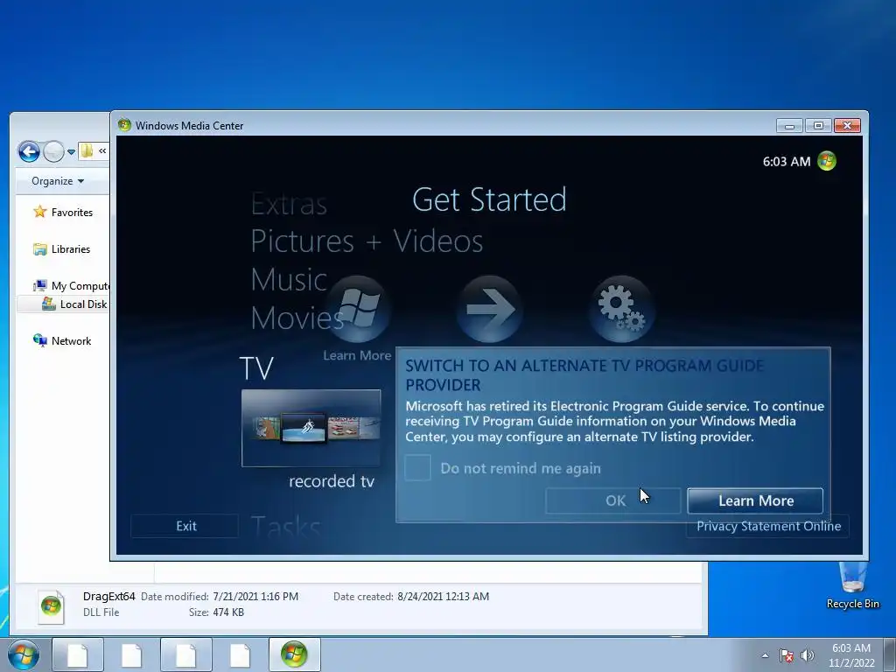Click Learn More in the program guide dialog
This screenshot has width=896, height=672.
(755, 500)
